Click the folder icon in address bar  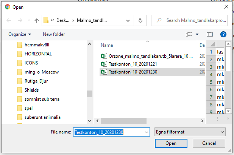point(46,20)
